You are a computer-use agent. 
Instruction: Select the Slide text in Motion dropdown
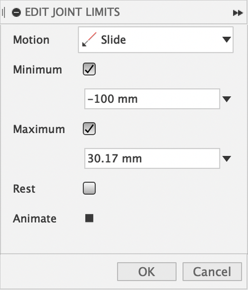[113, 40]
